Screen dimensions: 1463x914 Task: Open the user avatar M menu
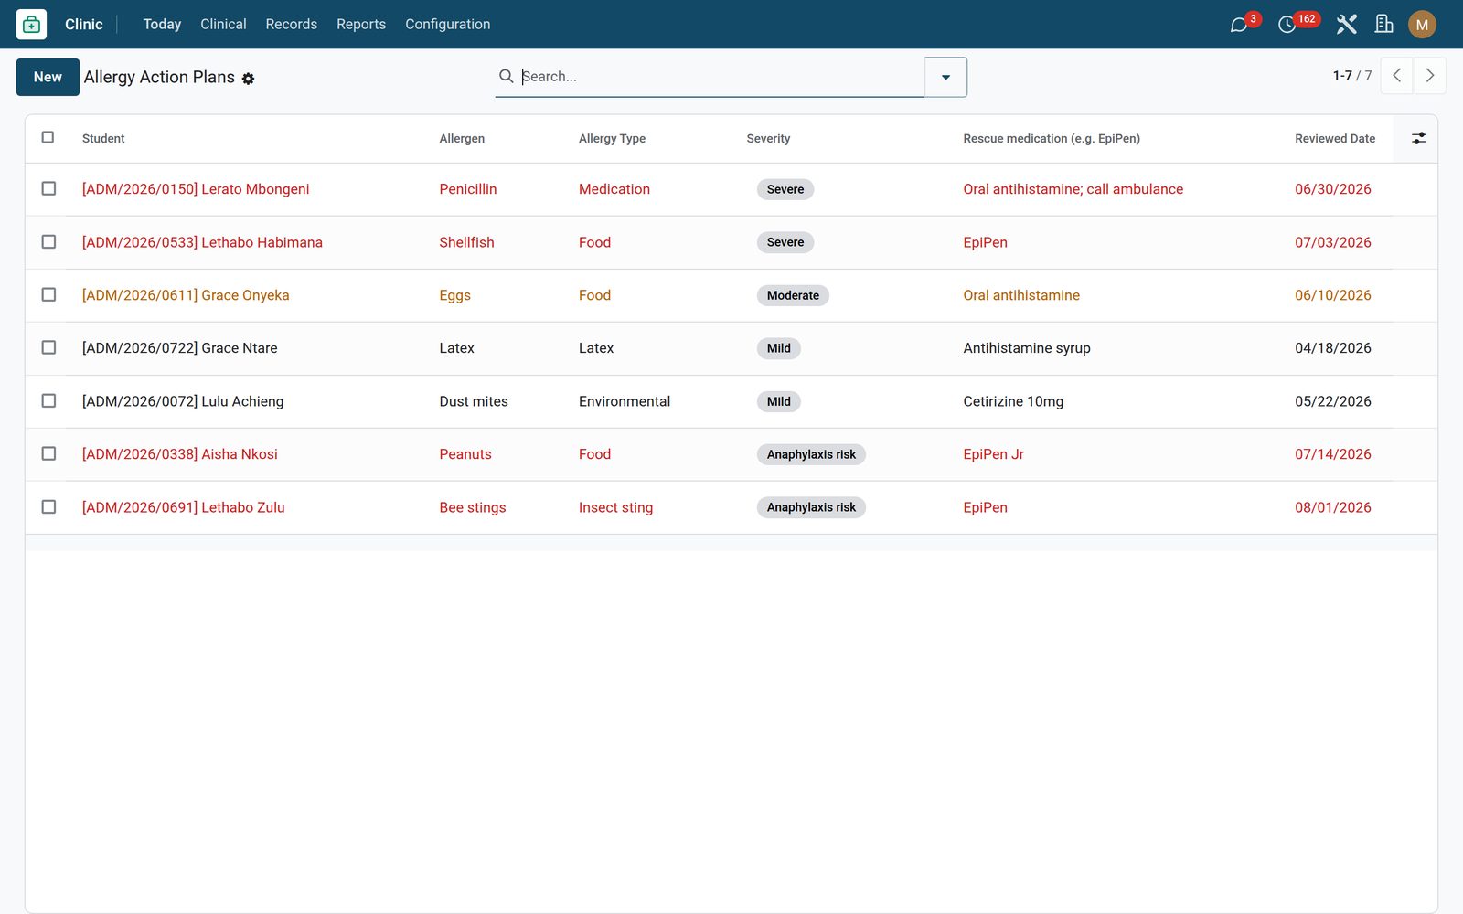(x=1422, y=25)
